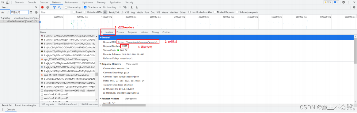The height and width of the screenshot is (113, 357).
Task: Click the 200000 ms timeline overview marker
Action: pyautogui.click(x=131, y=17)
